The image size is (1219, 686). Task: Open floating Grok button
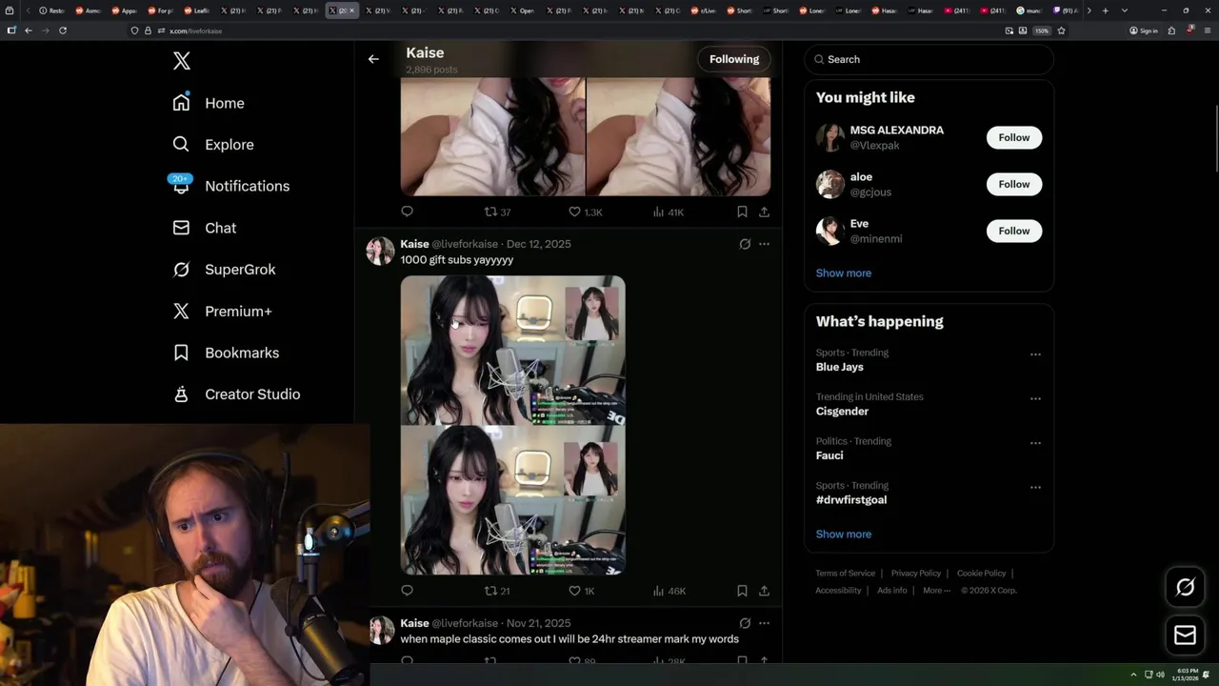(1185, 588)
